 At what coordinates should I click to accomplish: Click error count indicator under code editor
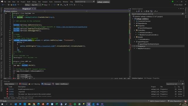pyautogui.click(x=14, y=79)
